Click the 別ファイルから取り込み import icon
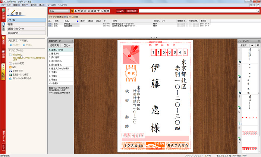The image size is (261, 157). (10, 79)
